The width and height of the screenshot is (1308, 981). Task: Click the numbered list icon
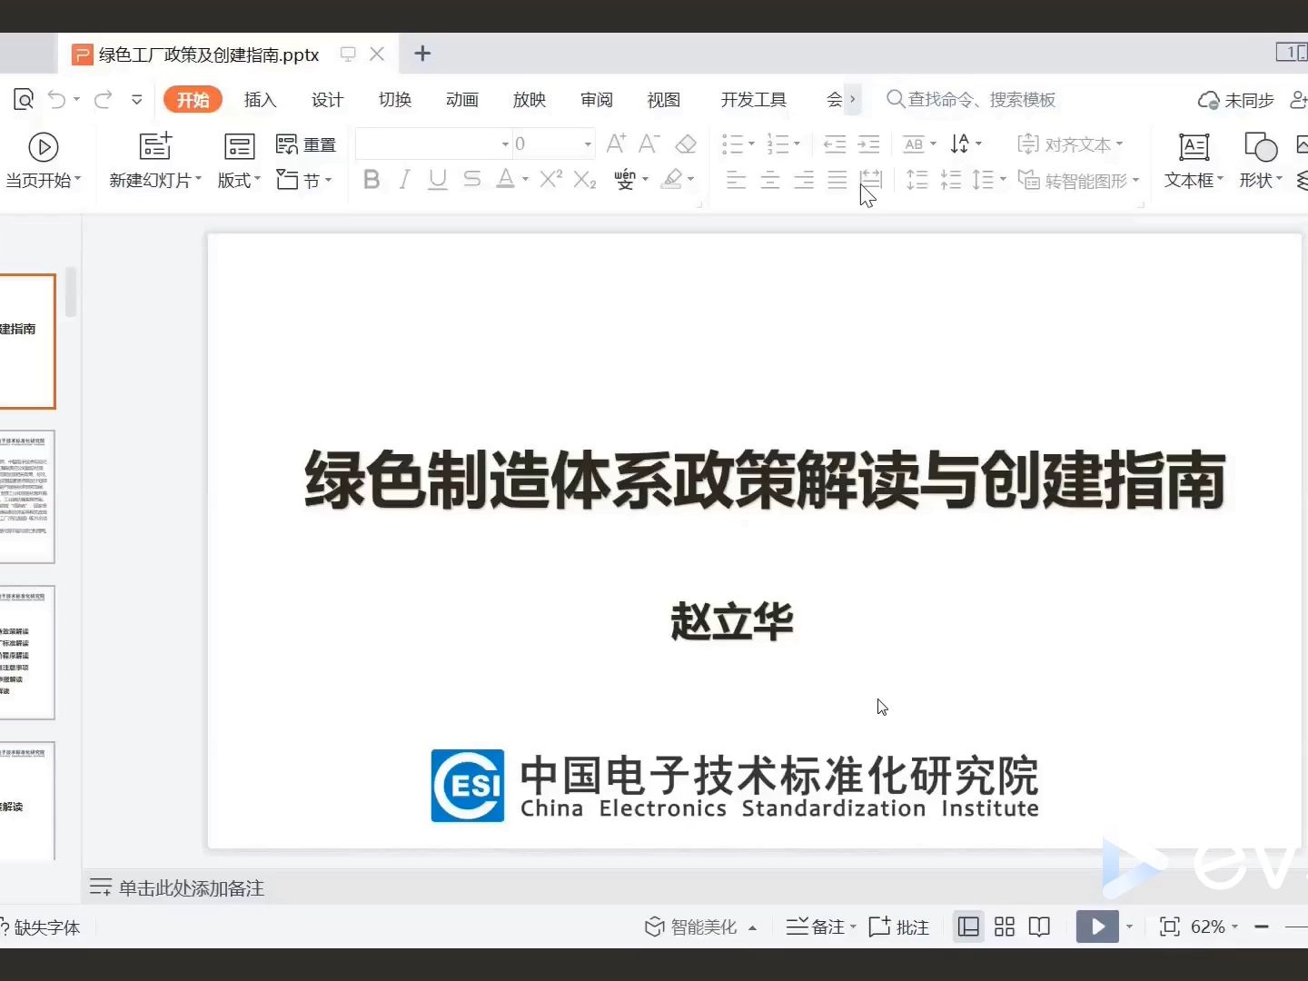(778, 144)
